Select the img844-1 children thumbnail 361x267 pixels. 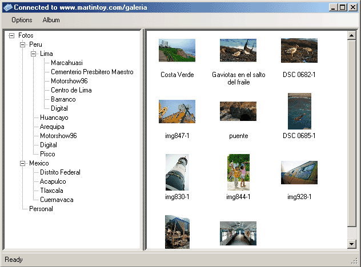(238, 172)
